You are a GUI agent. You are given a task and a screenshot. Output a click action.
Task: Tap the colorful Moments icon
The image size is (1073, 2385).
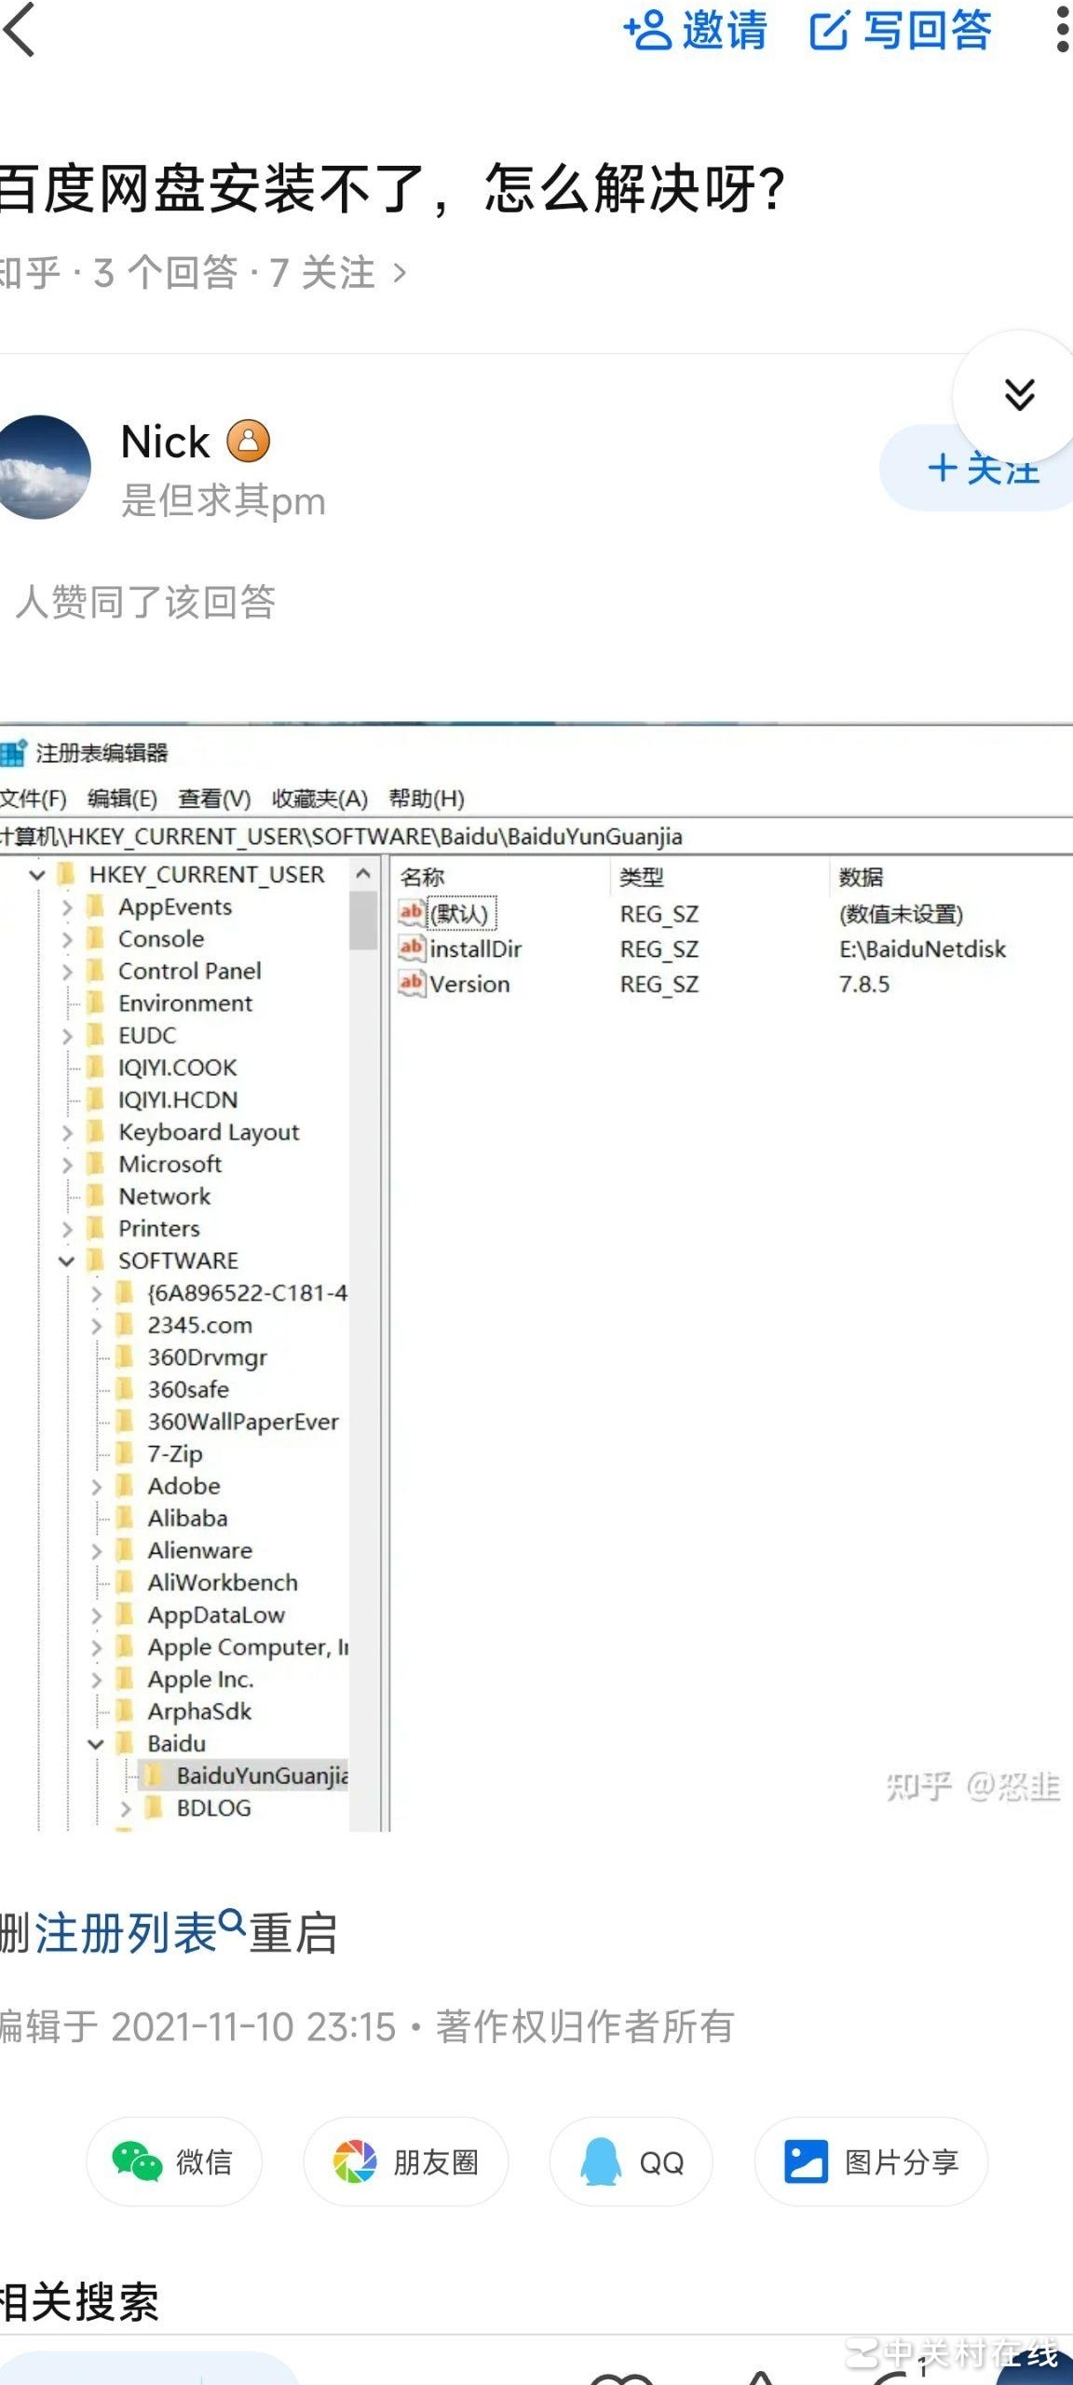[x=355, y=2161]
